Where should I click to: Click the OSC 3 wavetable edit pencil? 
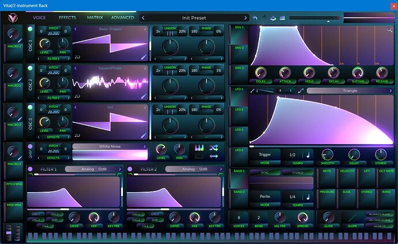[144, 136]
